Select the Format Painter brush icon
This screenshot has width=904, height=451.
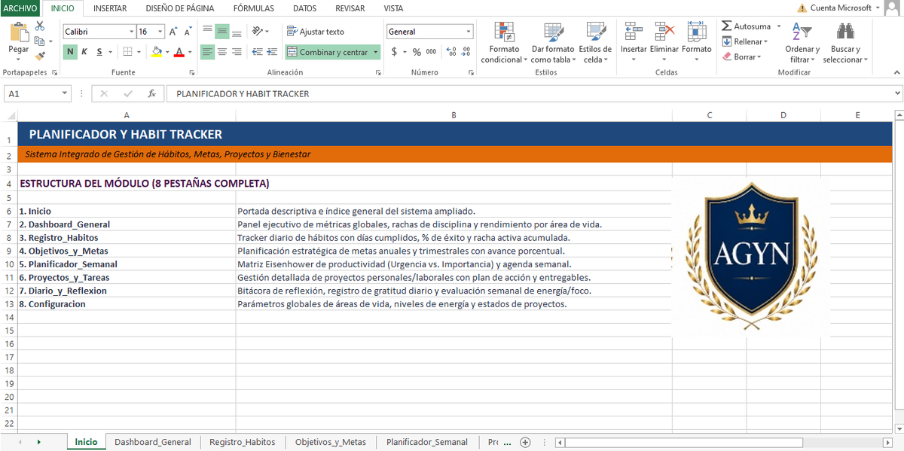click(x=39, y=56)
